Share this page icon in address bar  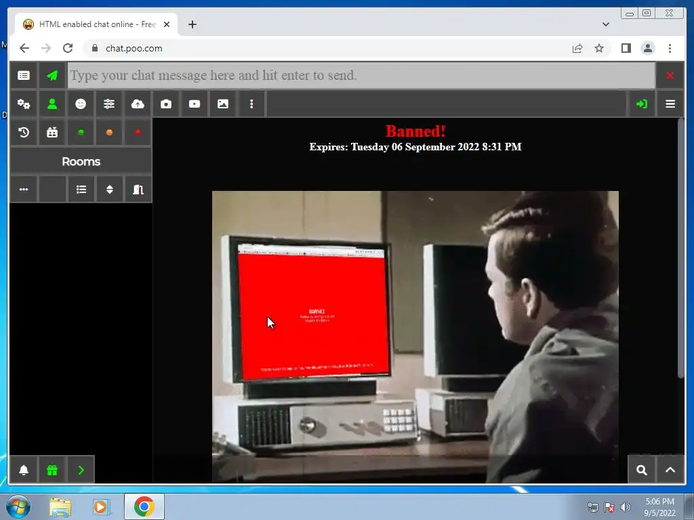tap(577, 48)
